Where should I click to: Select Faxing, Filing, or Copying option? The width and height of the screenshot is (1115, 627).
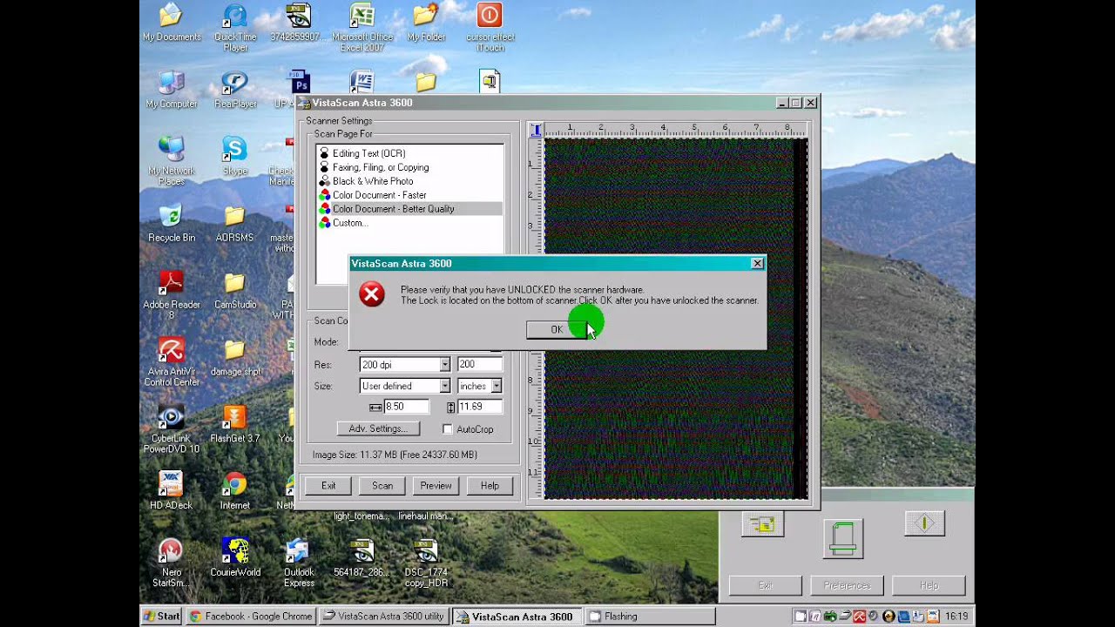pos(380,167)
